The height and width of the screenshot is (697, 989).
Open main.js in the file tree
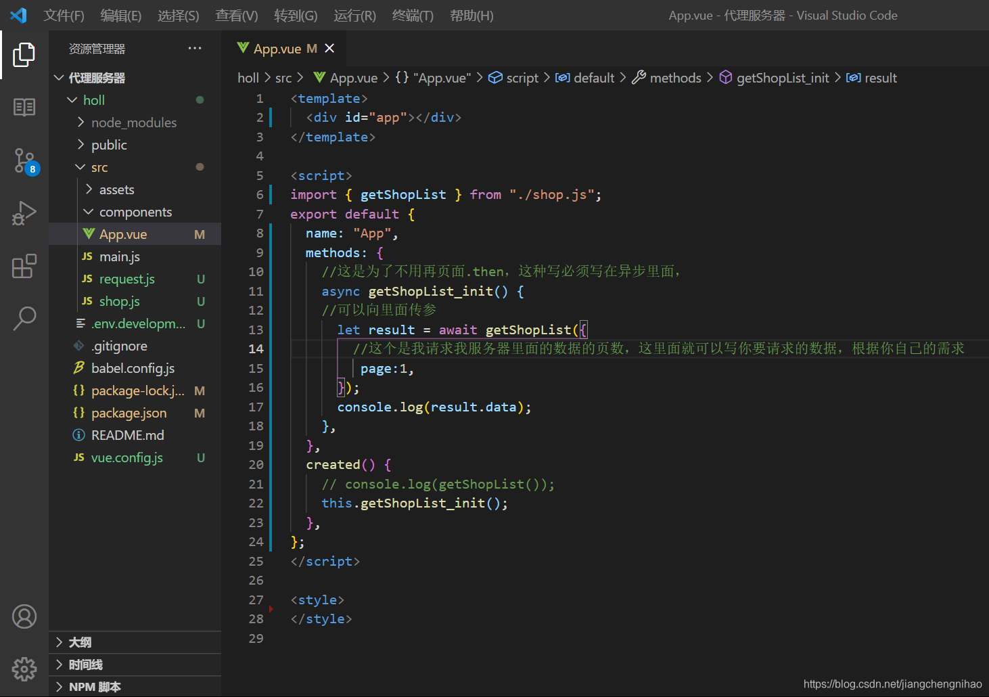coord(135,256)
